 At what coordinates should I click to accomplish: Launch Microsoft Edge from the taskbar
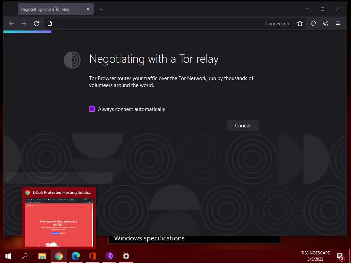(x=76, y=256)
